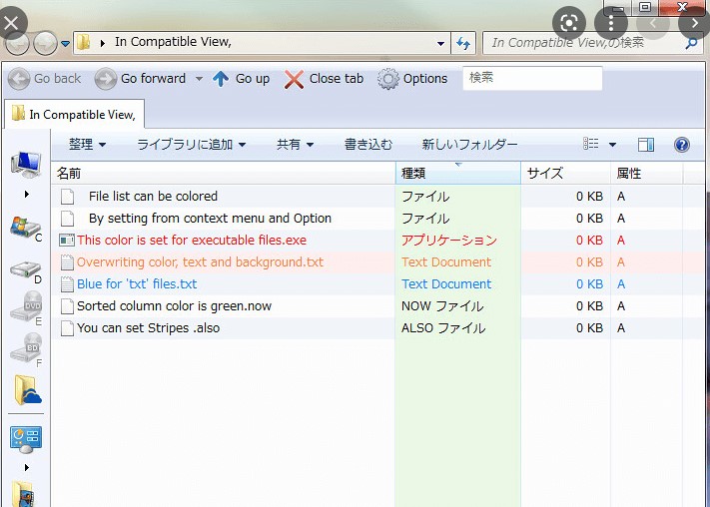Select DVD drive E in sidebar
Screen dimensions: 710x507
tap(26, 307)
